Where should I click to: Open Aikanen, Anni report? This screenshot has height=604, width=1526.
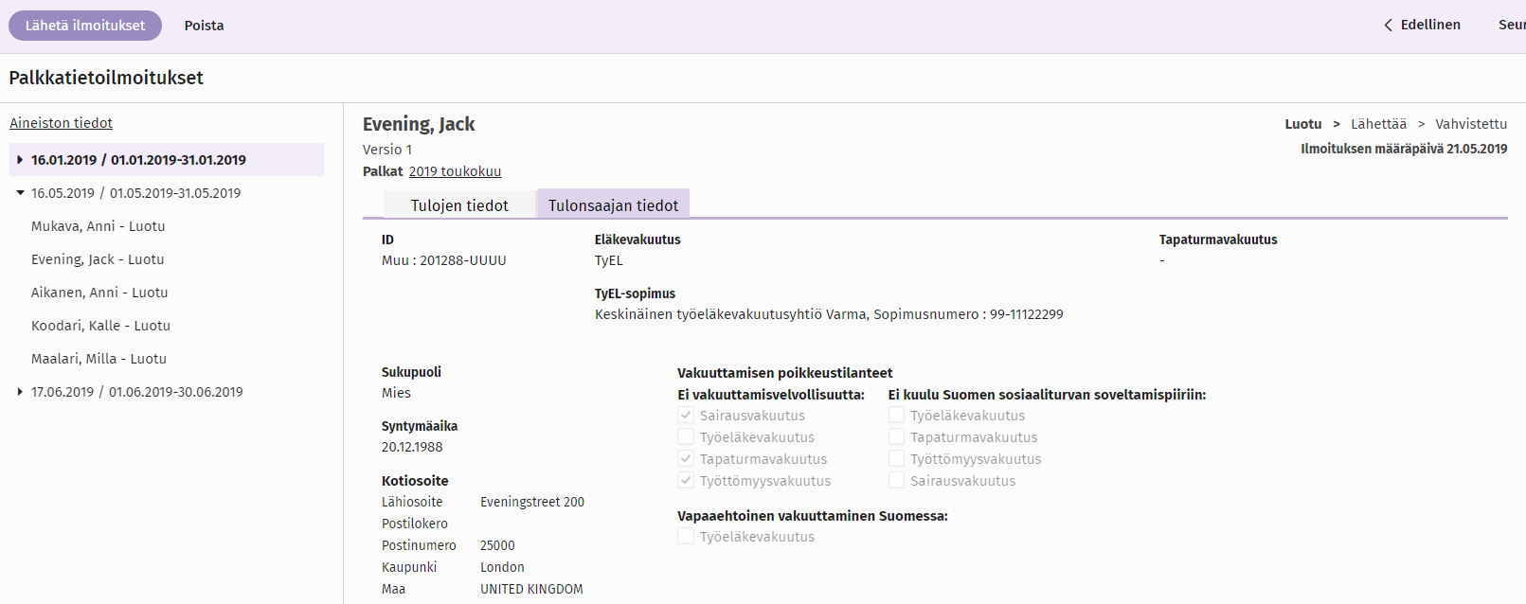click(99, 293)
